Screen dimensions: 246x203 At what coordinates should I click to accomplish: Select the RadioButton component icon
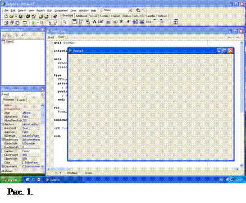pos(128,22)
